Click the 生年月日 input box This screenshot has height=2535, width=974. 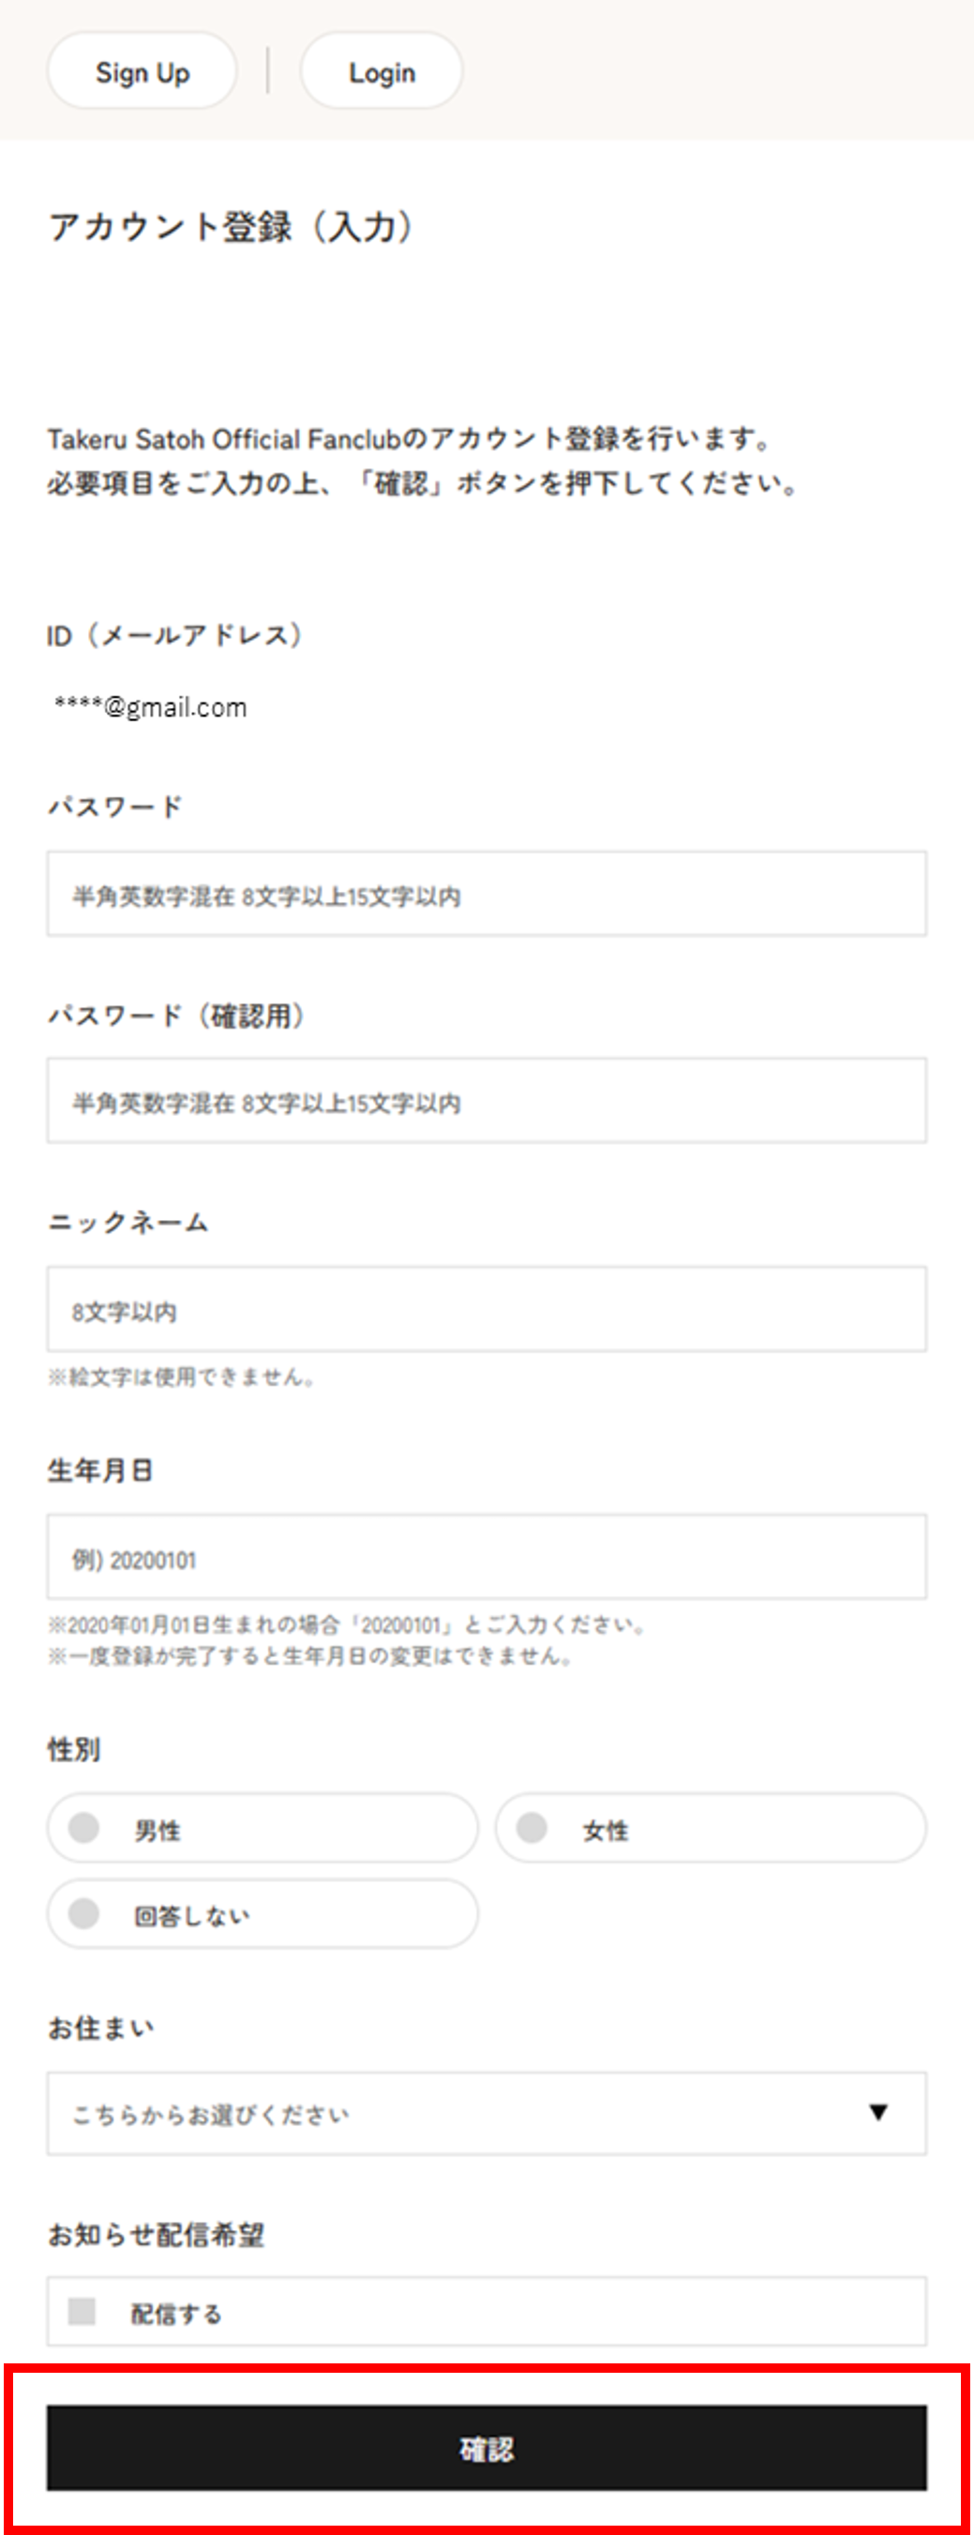coord(486,1558)
